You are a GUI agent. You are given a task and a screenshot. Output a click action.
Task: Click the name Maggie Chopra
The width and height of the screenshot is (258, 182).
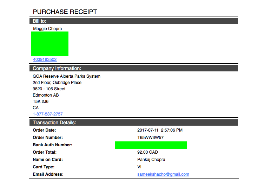point(47,29)
